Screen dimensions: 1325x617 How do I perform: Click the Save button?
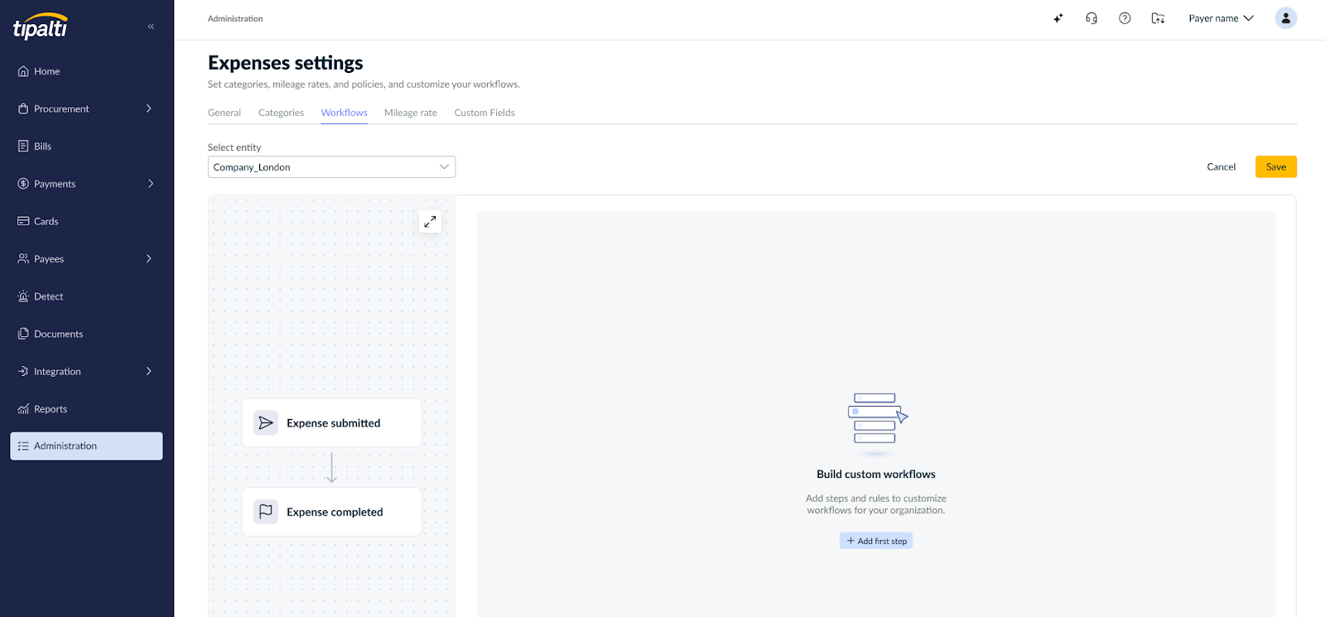pos(1275,167)
